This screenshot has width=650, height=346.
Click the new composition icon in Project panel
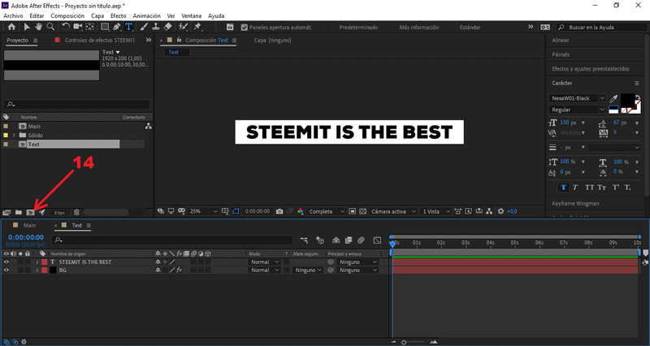coord(30,212)
